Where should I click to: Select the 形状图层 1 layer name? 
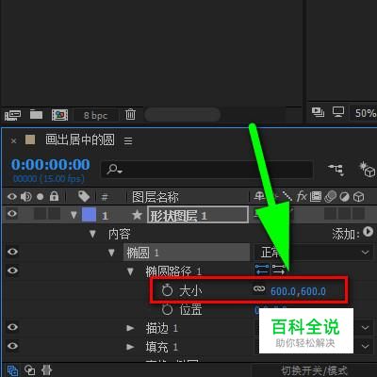tap(198, 215)
